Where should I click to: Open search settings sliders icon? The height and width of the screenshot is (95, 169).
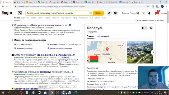pyautogui.click(x=115, y=13)
